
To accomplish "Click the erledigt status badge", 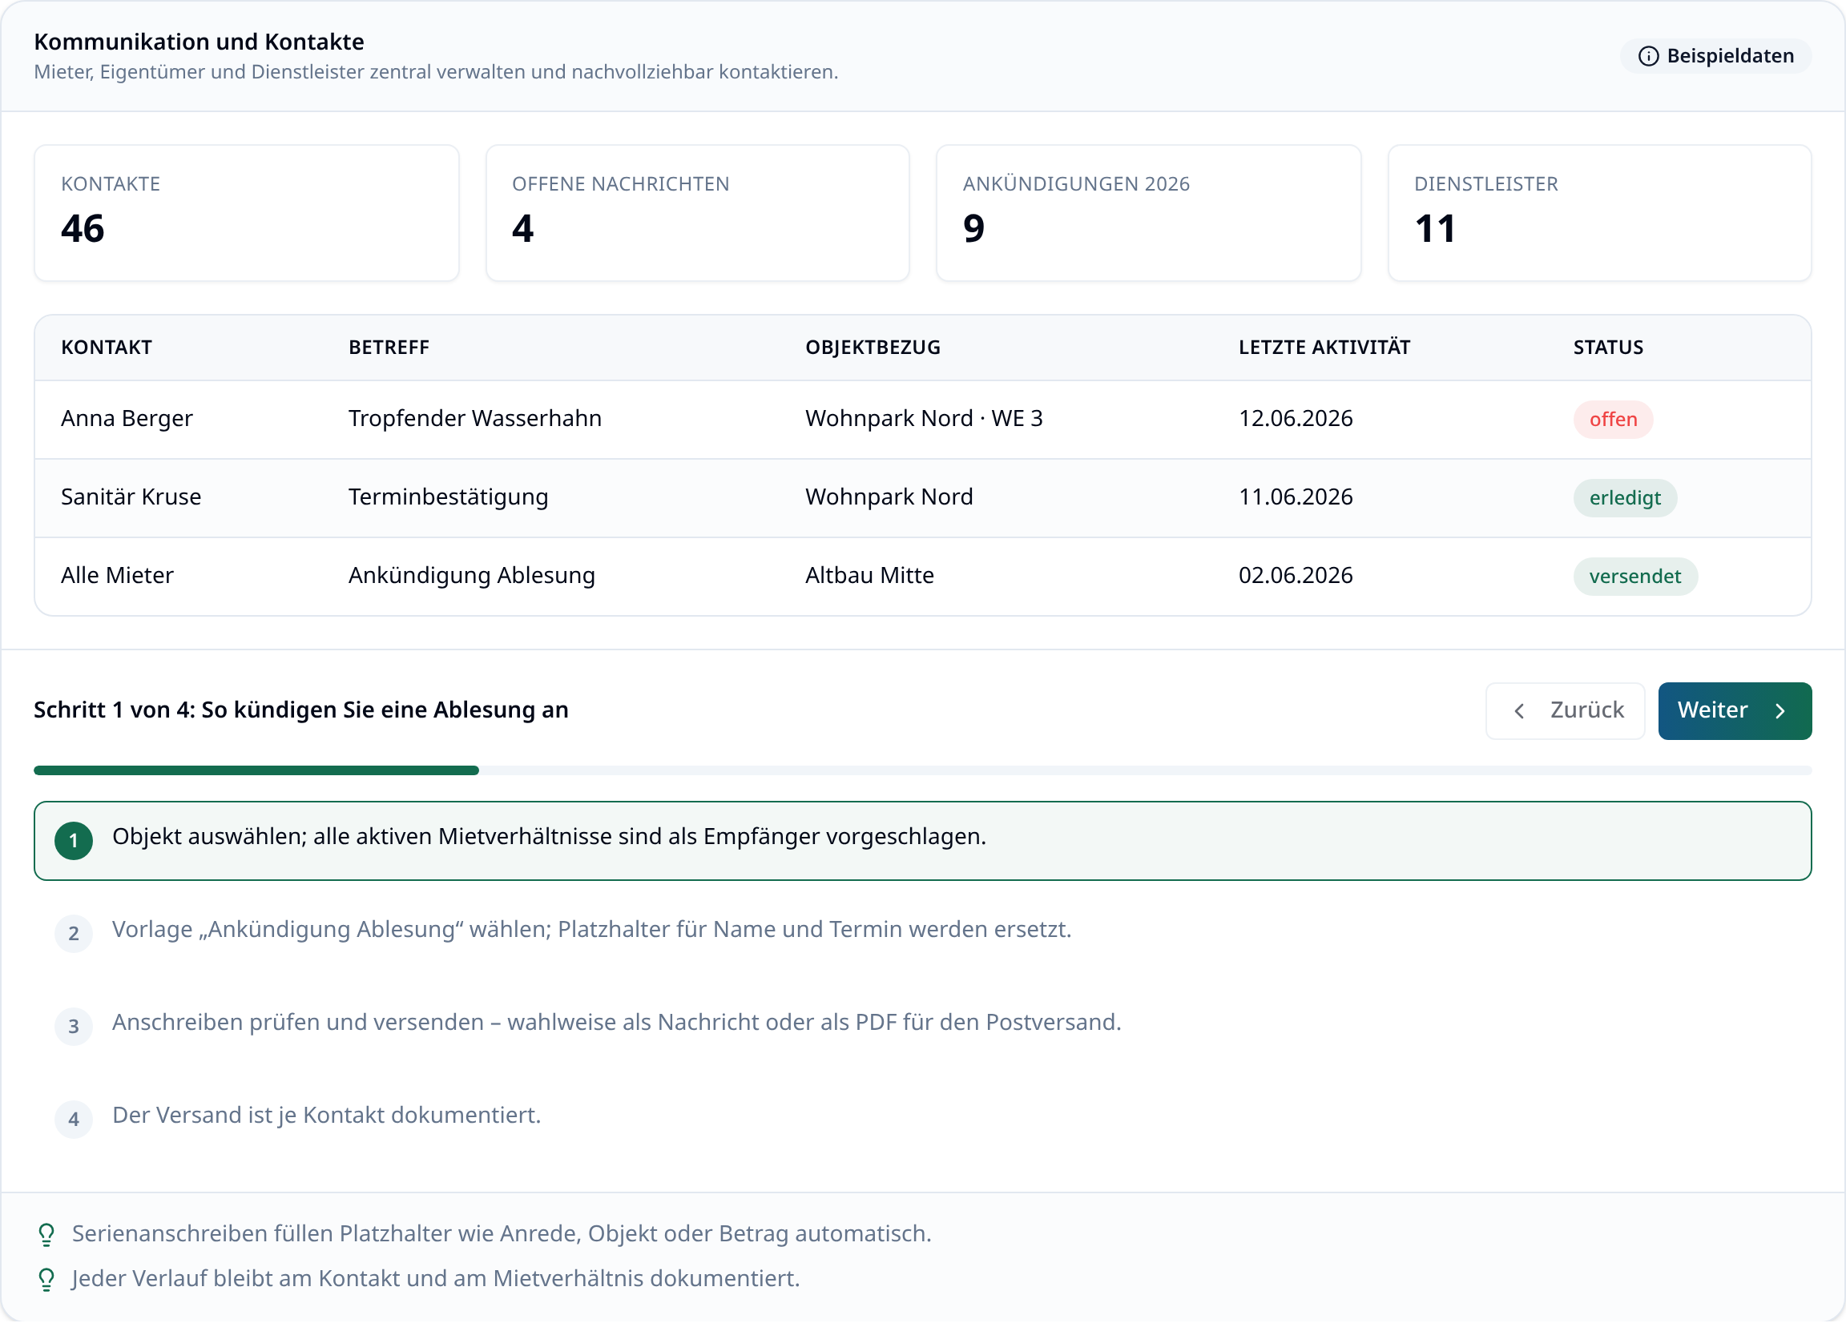I will (1625, 499).
